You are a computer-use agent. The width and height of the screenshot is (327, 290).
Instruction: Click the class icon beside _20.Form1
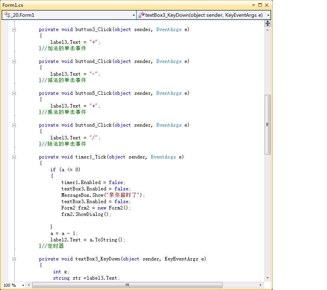pos(7,15)
